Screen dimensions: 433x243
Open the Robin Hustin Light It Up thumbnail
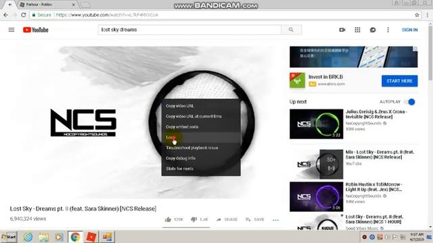(x=316, y=196)
